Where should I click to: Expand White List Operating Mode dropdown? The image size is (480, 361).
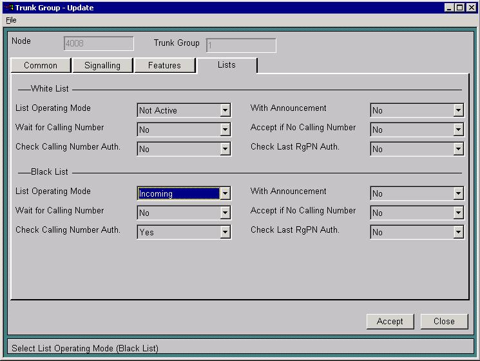(225, 110)
